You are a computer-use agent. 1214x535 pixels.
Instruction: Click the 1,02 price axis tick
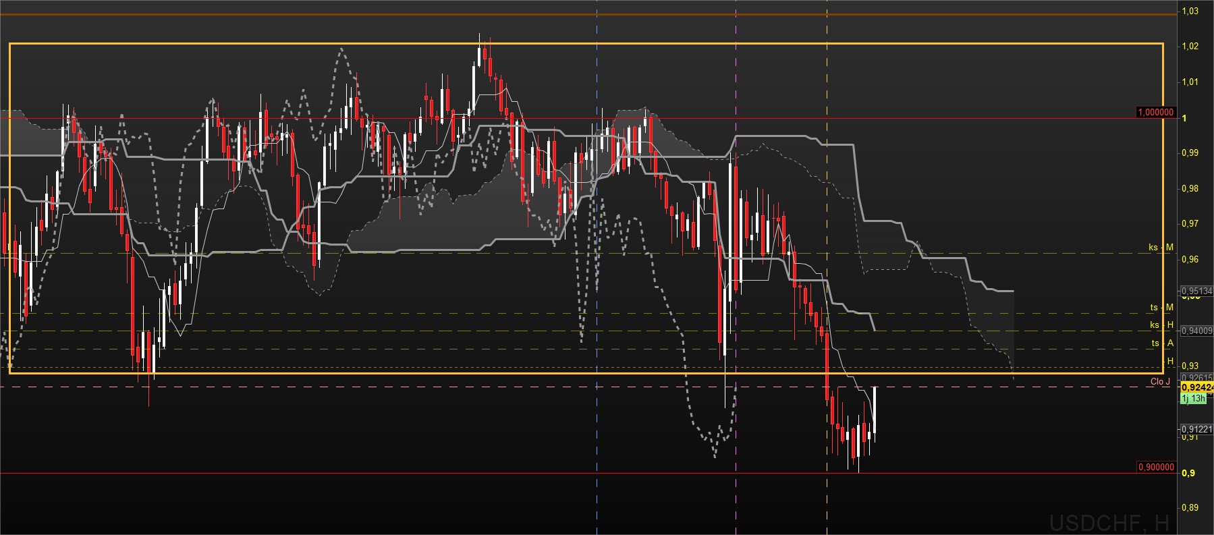pos(1190,47)
